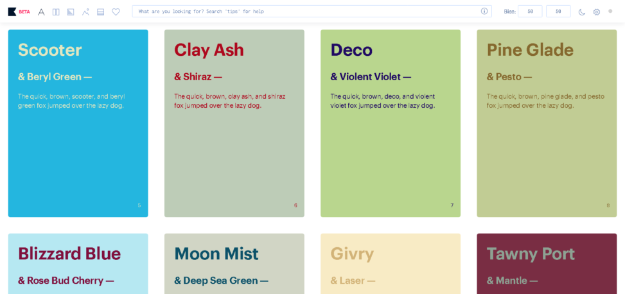Switch to the two-column split view icon
This screenshot has width=625, height=294.
click(x=56, y=12)
